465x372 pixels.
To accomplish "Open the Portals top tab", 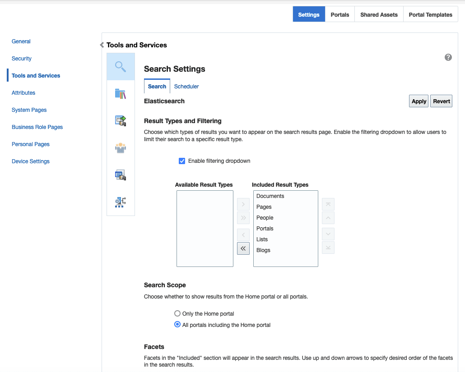I will pos(340,14).
